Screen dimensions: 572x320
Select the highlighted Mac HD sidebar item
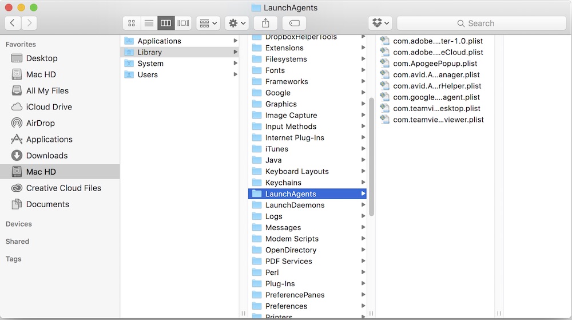point(60,172)
